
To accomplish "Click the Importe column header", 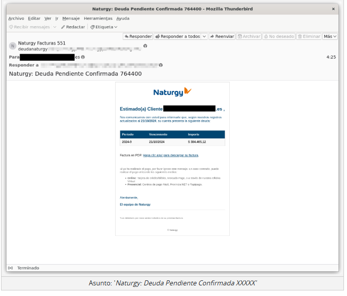I will (194, 135).
